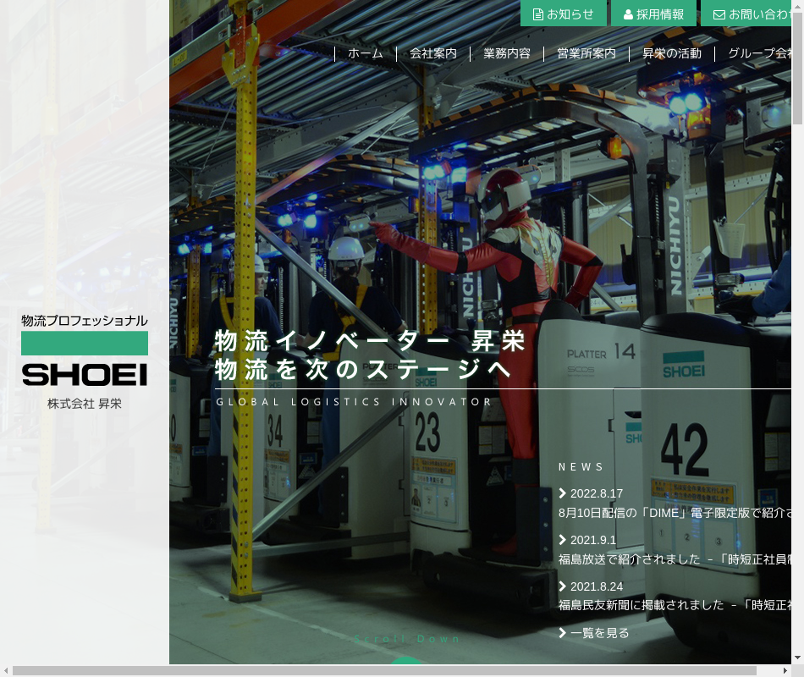Open the 8月10日配信 DIME news article

[675, 512]
